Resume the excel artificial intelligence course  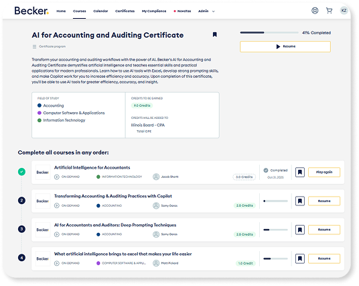pos(324,258)
